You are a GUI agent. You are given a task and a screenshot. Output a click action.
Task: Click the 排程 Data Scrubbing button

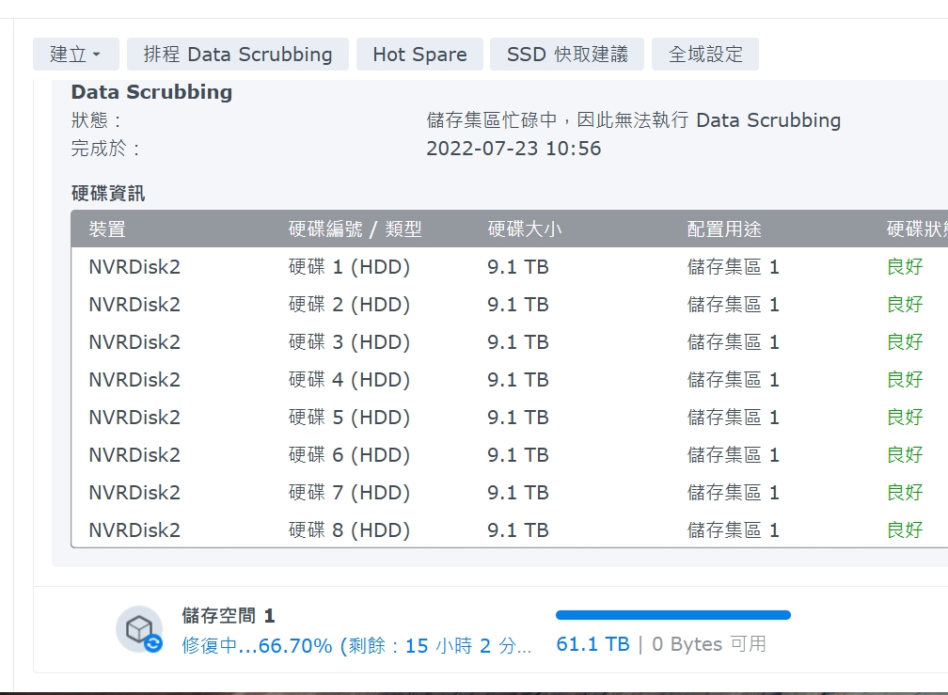point(237,55)
